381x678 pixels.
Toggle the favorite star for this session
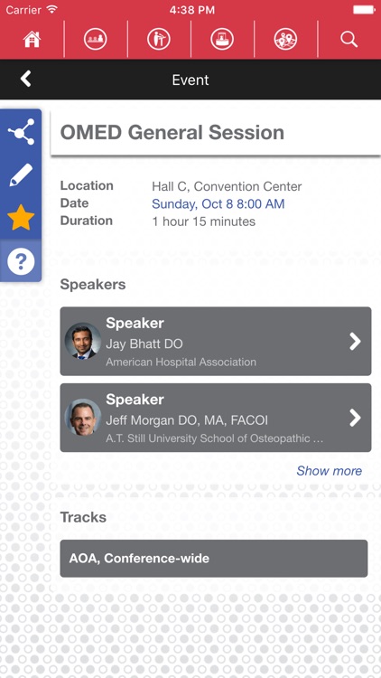pyautogui.click(x=21, y=218)
